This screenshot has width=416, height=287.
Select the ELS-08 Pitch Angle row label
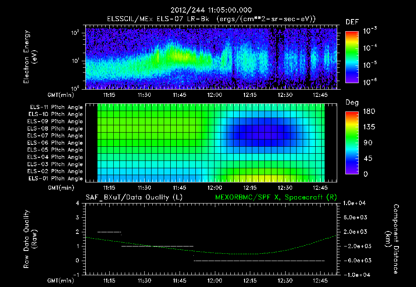(x=55, y=129)
